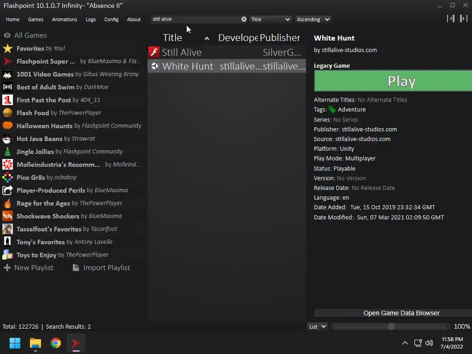
Task: Open the Home menu
Action: click(12, 19)
